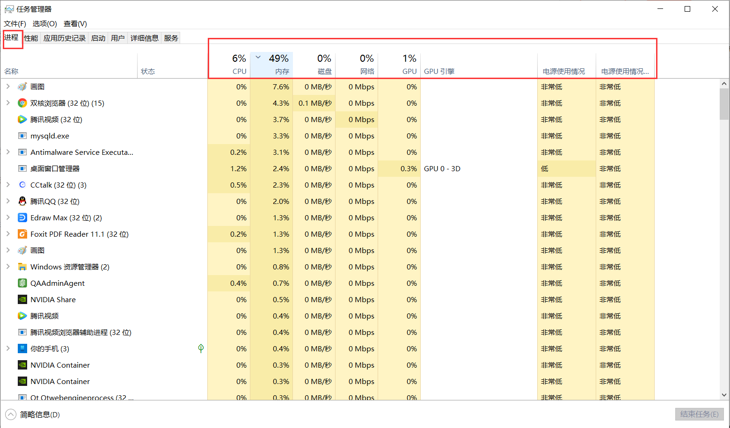Click the GPU 0 - 3D engine cell
This screenshot has height=428, width=730.
pos(479,168)
